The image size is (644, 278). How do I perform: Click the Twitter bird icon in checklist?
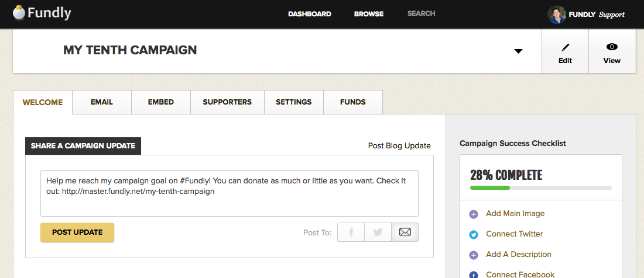[474, 235]
